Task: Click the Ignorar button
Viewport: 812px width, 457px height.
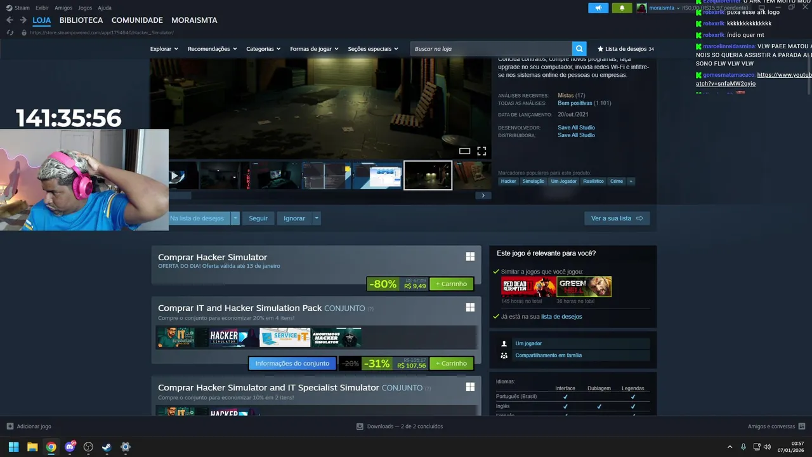Action: (x=294, y=218)
